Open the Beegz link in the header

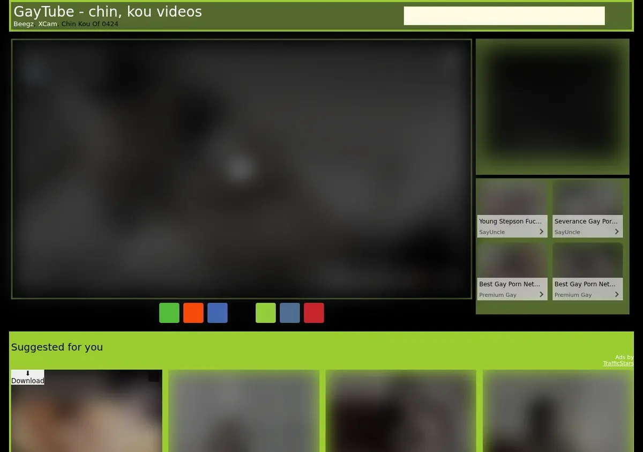point(24,24)
